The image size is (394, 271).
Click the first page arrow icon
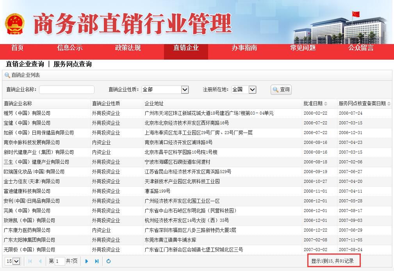coord(30,262)
